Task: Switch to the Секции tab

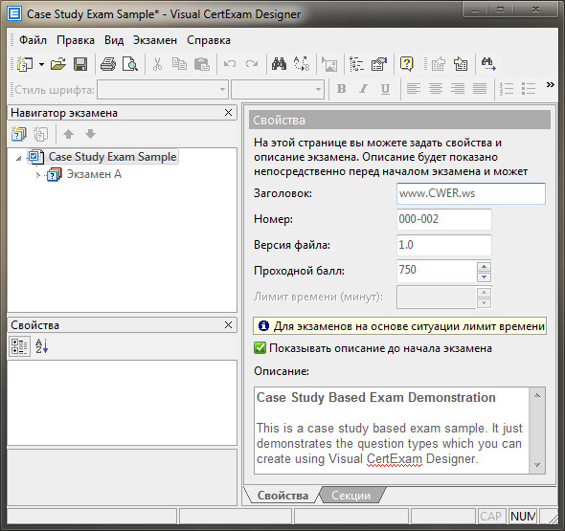Action: click(350, 496)
